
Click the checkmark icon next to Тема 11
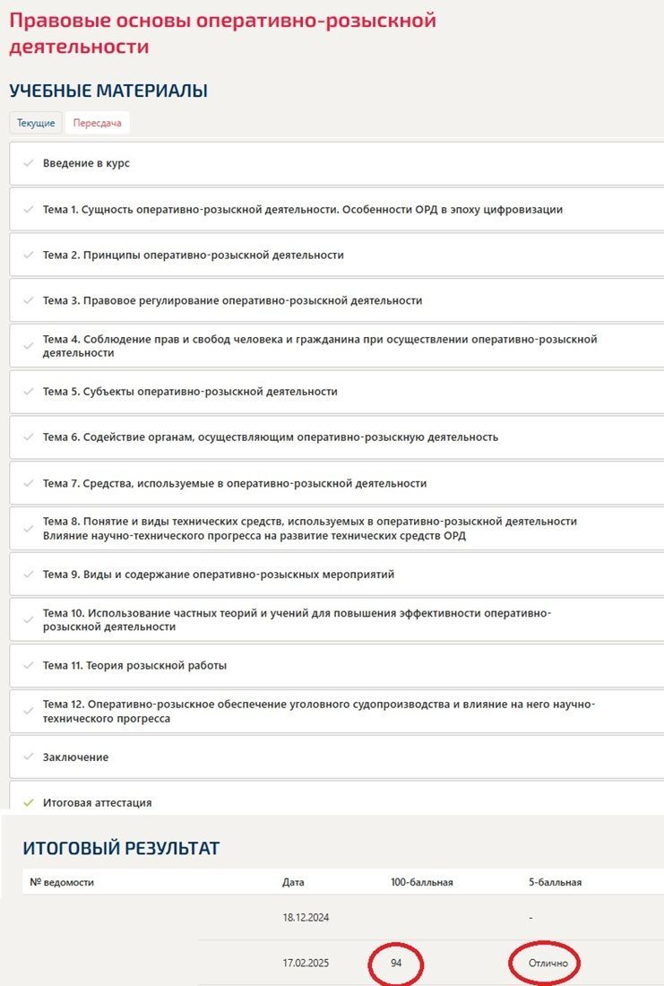click(29, 665)
